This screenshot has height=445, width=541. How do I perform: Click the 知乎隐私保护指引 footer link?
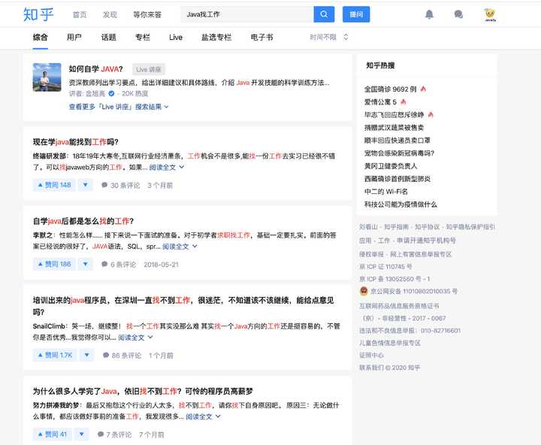click(470, 227)
